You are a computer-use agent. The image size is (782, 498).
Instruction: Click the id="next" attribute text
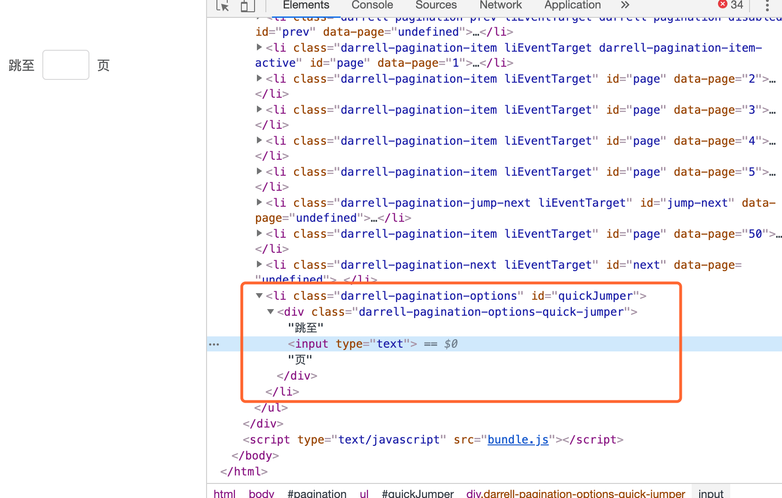[x=636, y=265]
